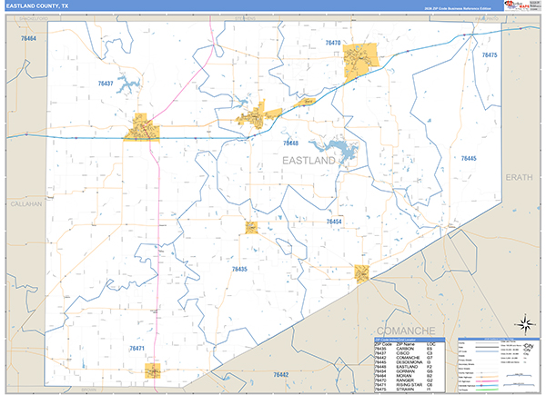Click the '76470' ZIP code label
This screenshot has width=546, height=395.
point(333,43)
